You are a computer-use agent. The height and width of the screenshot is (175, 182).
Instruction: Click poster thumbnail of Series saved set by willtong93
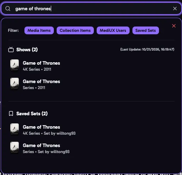click(15, 148)
